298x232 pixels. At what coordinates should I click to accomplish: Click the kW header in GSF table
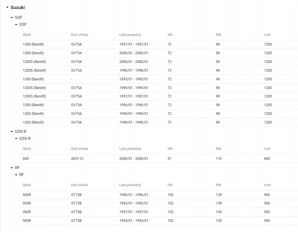tap(170, 35)
